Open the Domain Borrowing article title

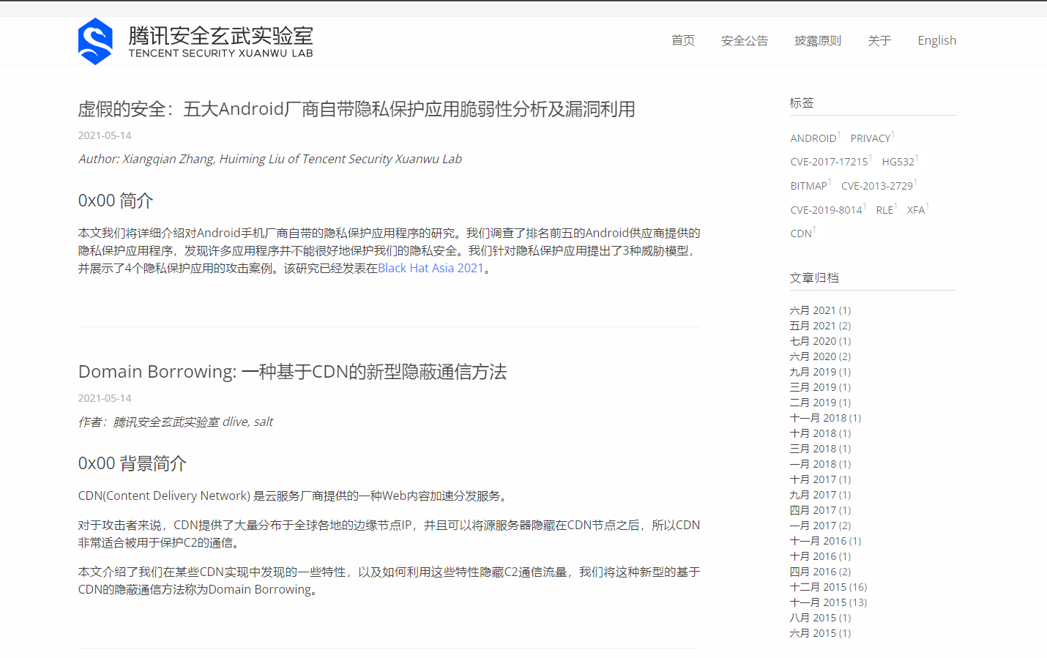[x=292, y=372]
